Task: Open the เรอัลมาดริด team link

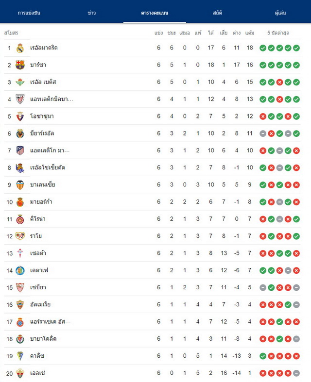Action: click(44, 48)
